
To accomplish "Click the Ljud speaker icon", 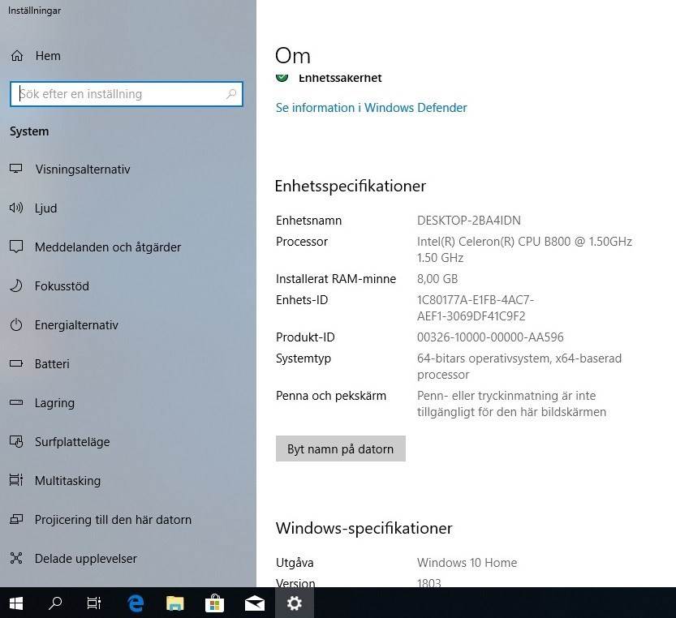I will click(16, 208).
